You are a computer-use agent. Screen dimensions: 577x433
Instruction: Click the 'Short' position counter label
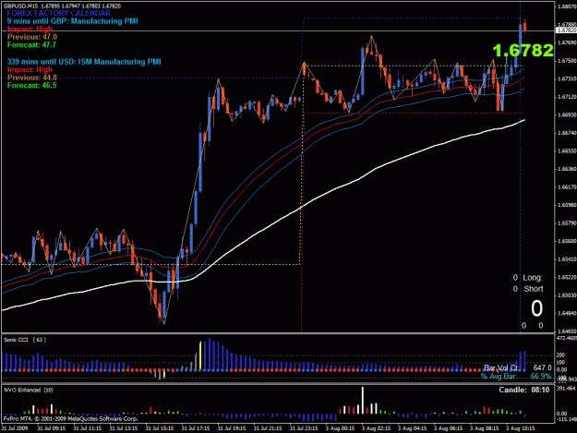534,289
